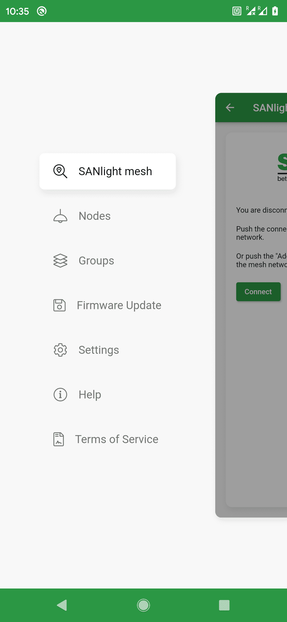Open Groups from the drawer menu
Image resolution: width=287 pixels, height=622 pixels.
coord(96,260)
